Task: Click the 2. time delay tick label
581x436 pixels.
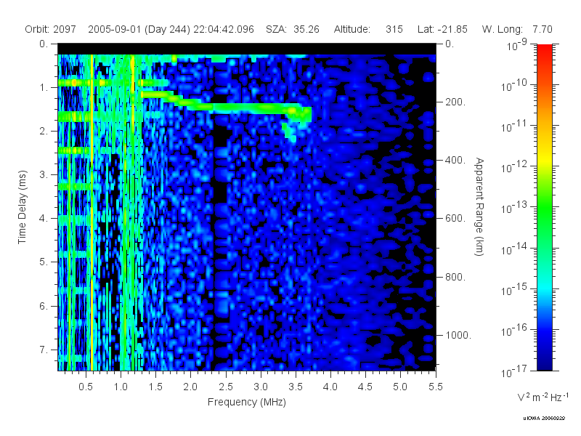Action: pyautogui.click(x=44, y=132)
